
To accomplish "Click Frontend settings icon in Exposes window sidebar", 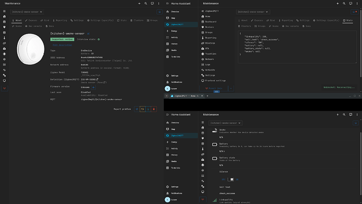I will (x=203, y=192).
